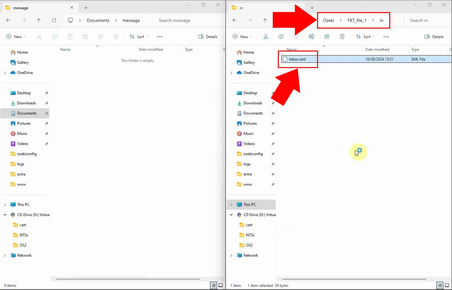Open NT3x folder in message window sidebar
Viewport: 452px width, 290px height.
[x=24, y=235]
